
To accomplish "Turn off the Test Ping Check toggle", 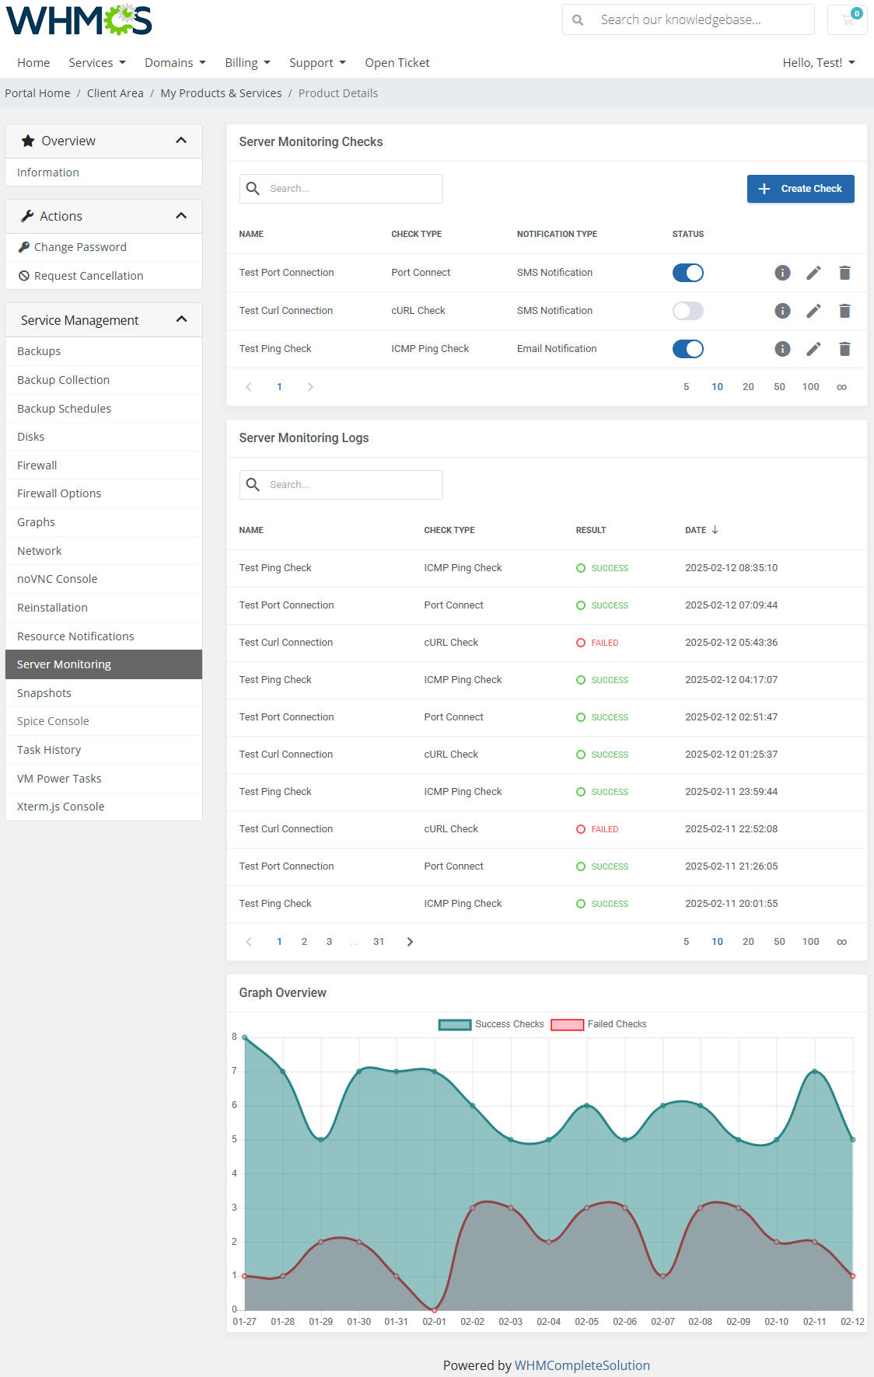I will pyautogui.click(x=687, y=349).
